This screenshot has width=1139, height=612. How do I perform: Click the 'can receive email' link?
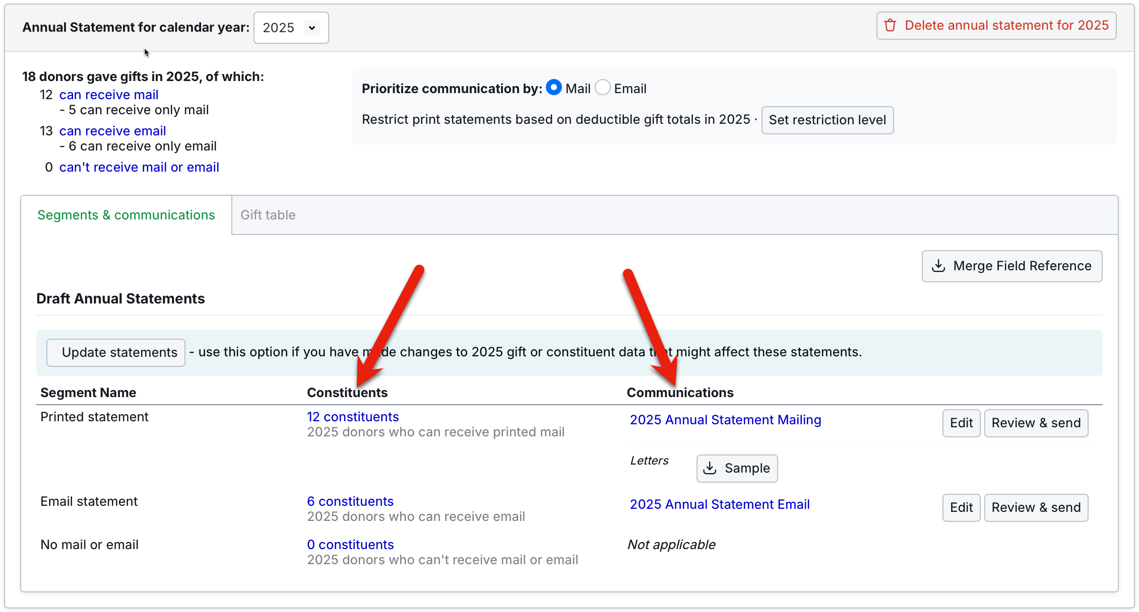pyautogui.click(x=112, y=131)
